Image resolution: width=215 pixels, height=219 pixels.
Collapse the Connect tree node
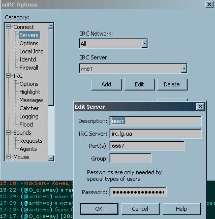click(8, 27)
